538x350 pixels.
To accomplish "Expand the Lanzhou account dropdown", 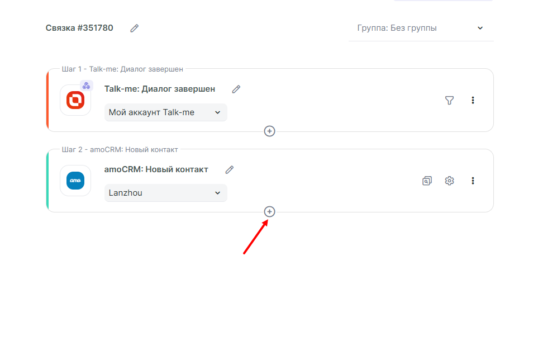I will (x=165, y=193).
